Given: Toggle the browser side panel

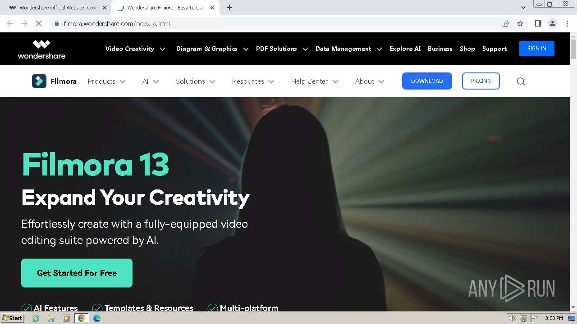Looking at the screenshot, I should click(538, 23).
